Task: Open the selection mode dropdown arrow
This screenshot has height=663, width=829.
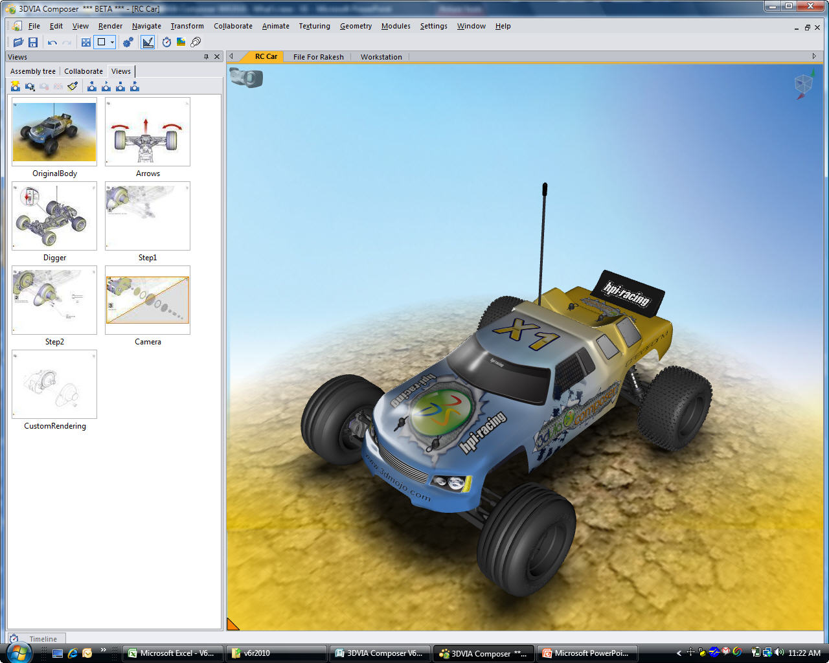Action: pos(112,42)
